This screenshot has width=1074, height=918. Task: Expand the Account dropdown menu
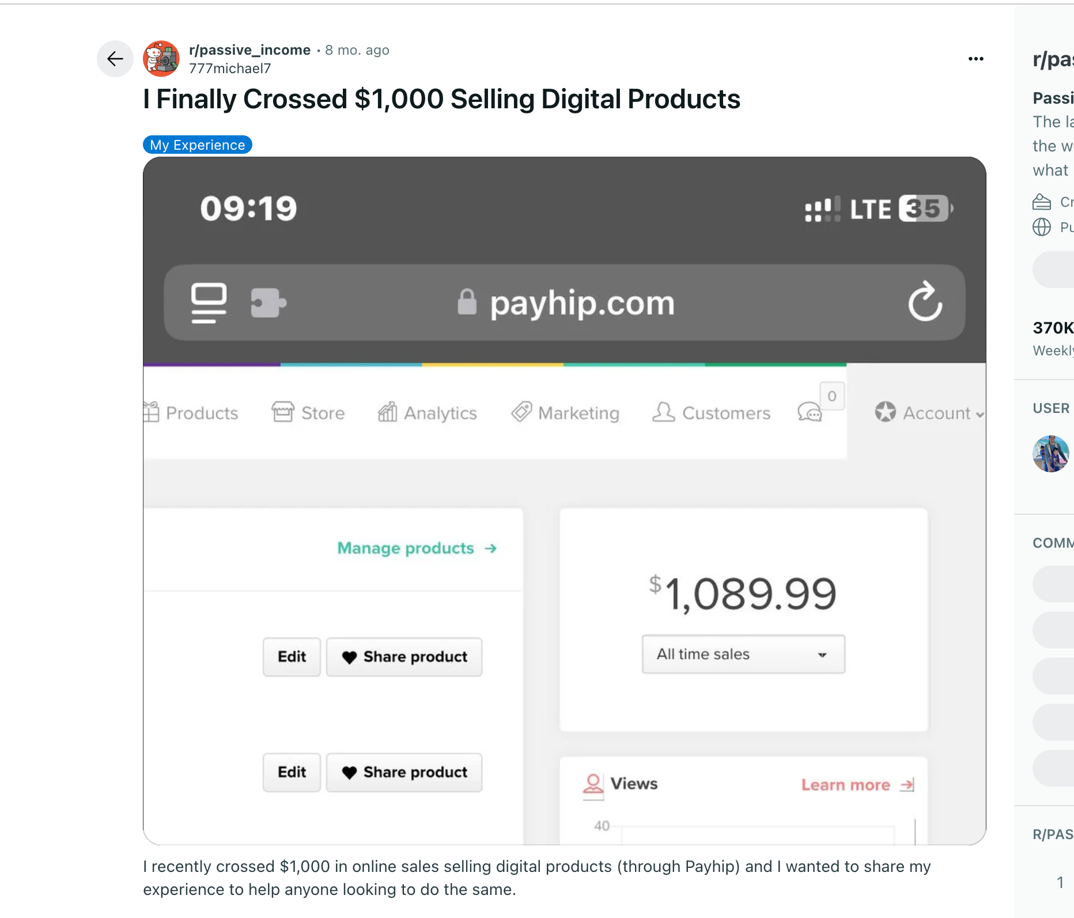929,412
